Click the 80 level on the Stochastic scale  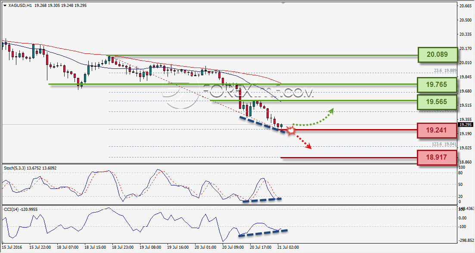(x=461, y=173)
